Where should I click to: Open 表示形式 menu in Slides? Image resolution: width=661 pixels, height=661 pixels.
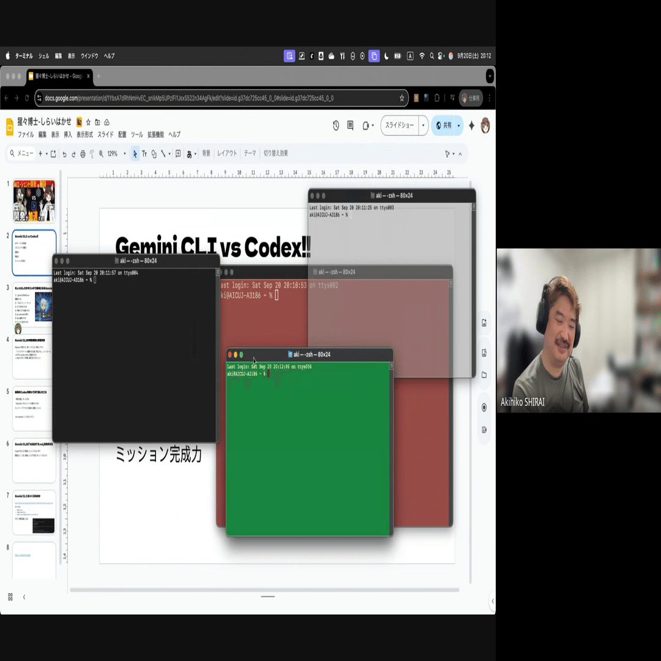pyautogui.click(x=84, y=135)
